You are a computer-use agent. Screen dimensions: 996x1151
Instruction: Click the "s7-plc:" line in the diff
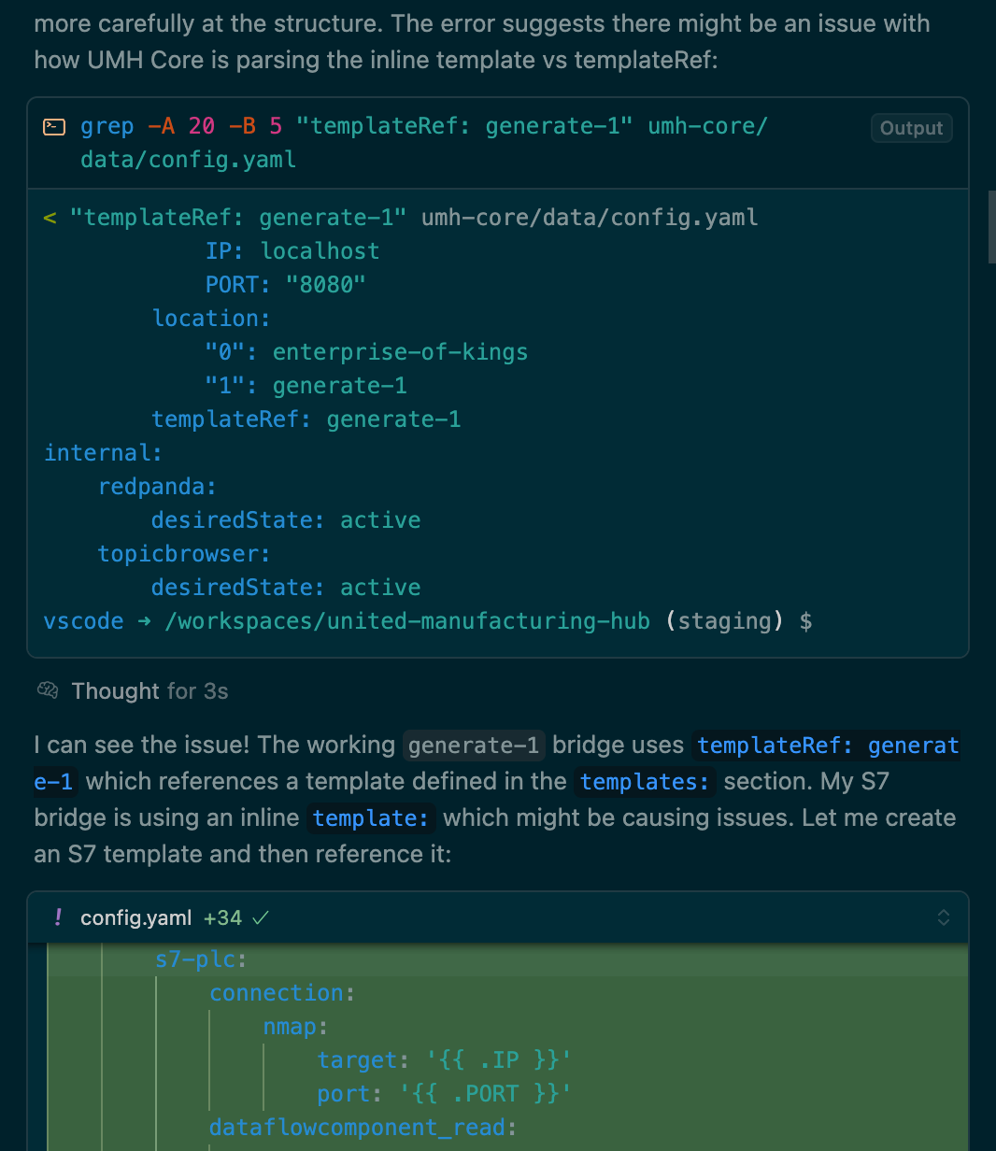pyautogui.click(x=201, y=959)
